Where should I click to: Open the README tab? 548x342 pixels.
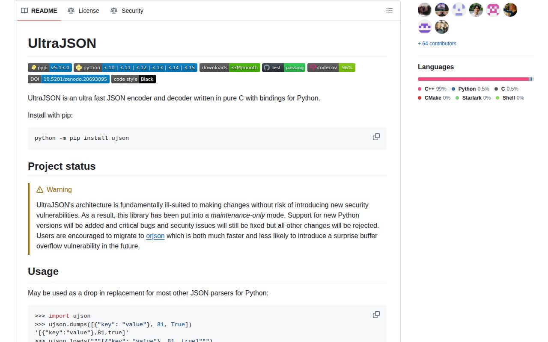click(39, 11)
